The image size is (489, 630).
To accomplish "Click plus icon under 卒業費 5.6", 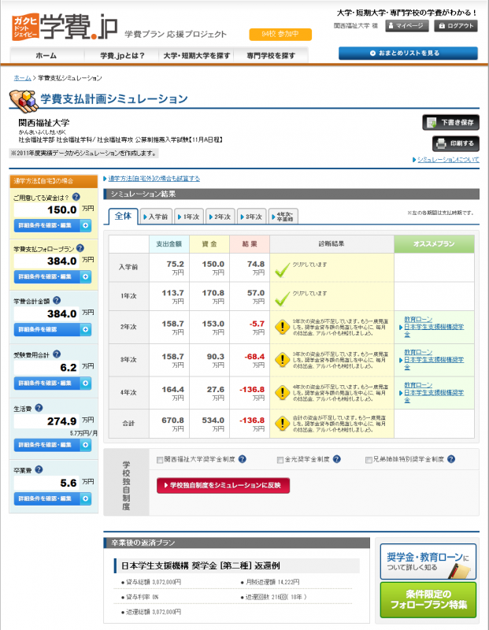I will click(x=86, y=498).
